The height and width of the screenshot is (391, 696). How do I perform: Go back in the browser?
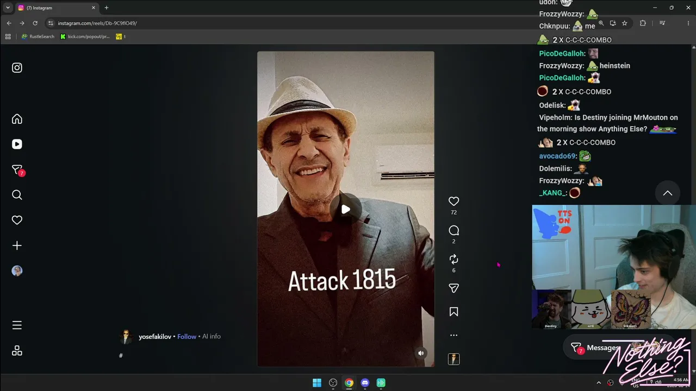[9, 23]
